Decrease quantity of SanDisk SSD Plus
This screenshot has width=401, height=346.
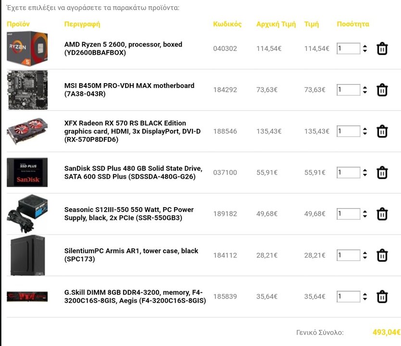(365, 175)
